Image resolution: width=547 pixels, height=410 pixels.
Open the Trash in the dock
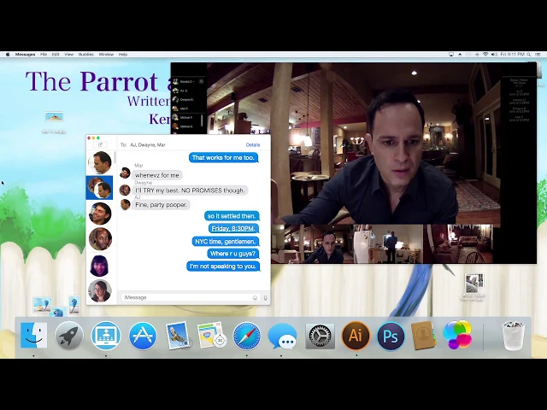pos(513,336)
